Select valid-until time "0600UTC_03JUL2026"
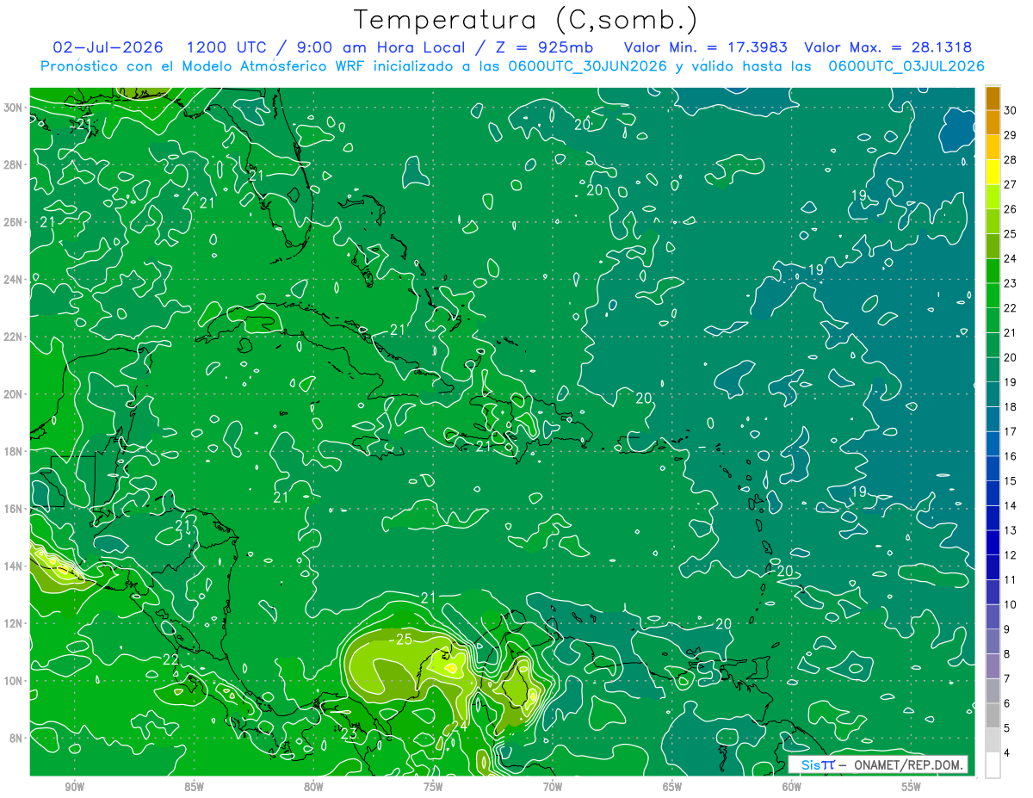Screen dimensions: 1033x798 pyautogui.click(x=906, y=65)
